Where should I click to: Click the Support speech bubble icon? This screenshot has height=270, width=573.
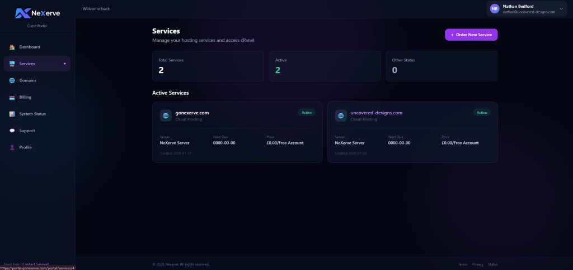pos(12,131)
